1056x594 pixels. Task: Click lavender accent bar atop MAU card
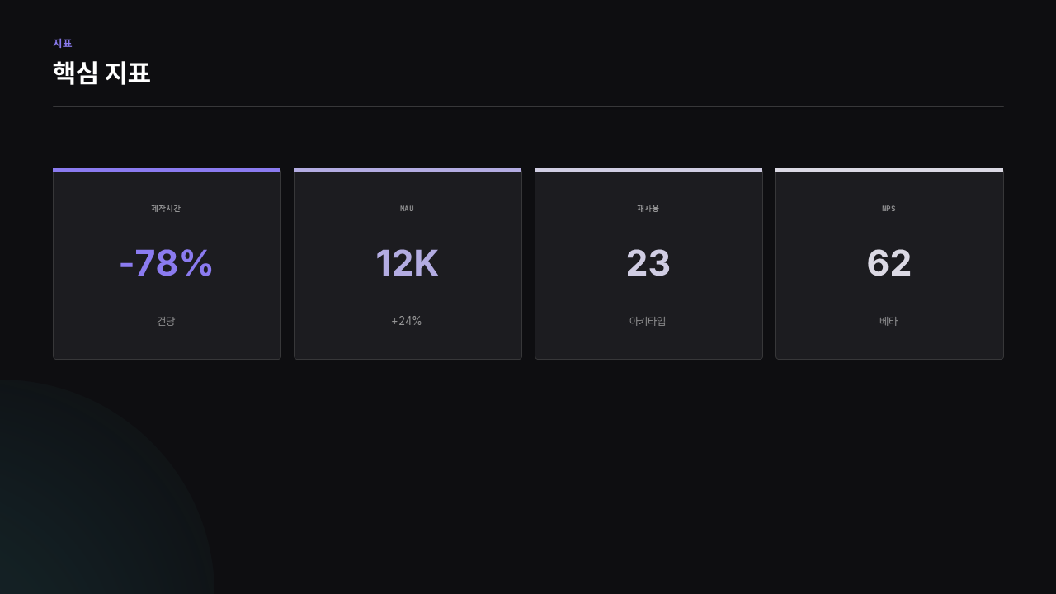[x=408, y=170]
